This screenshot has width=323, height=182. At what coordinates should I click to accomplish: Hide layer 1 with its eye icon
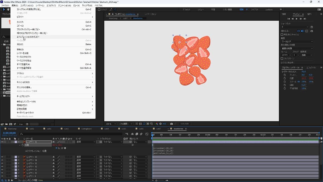pos(2,142)
